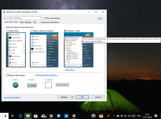The image size is (161, 119).
Task: Switch to the Basic Settings tab
Action: pos(25,22)
